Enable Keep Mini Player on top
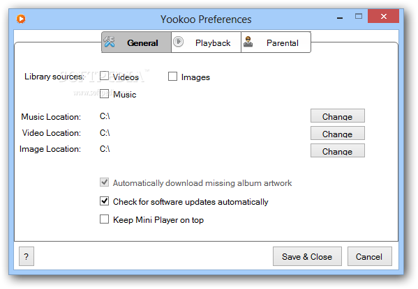The height and width of the screenshot is (289, 418). pyautogui.click(x=104, y=219)
